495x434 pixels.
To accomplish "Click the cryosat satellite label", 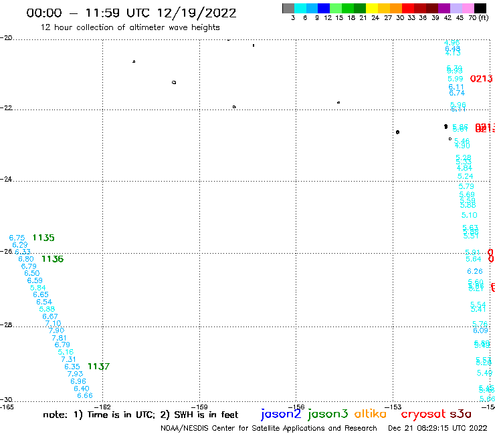I will 423,414.
